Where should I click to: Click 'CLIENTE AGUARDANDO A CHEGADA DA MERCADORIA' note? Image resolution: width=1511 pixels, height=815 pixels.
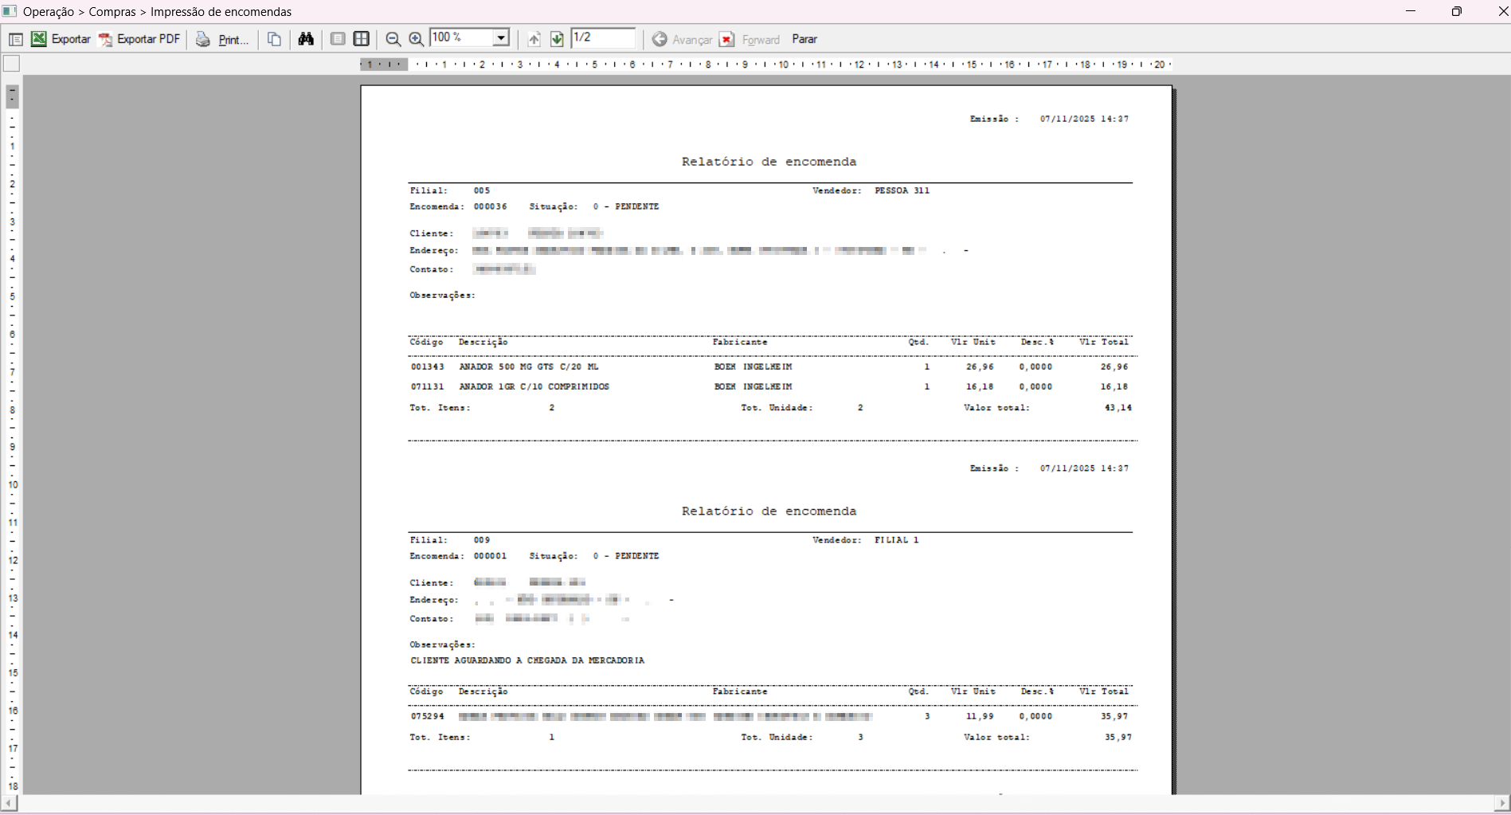527,660
